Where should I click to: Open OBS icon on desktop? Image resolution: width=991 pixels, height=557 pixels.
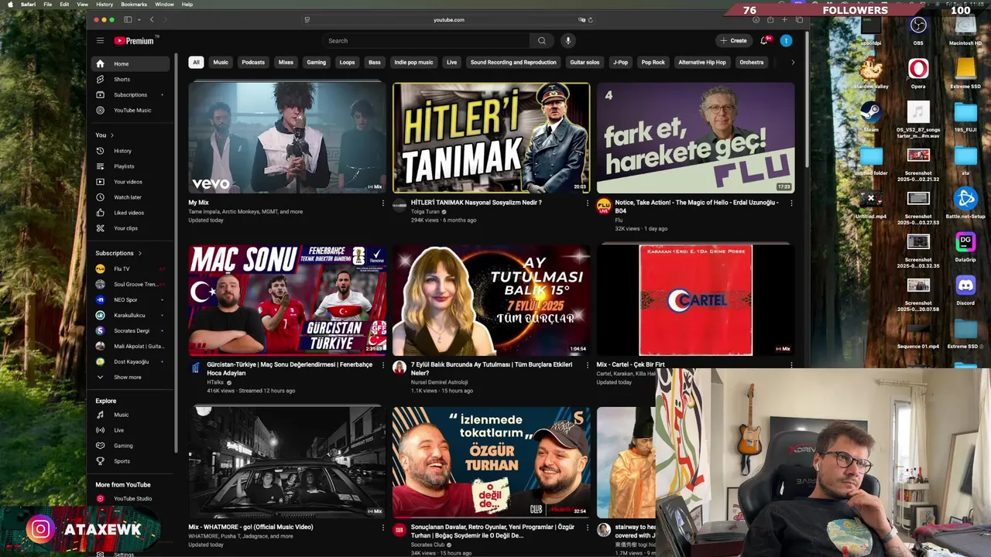coord(918,26)
